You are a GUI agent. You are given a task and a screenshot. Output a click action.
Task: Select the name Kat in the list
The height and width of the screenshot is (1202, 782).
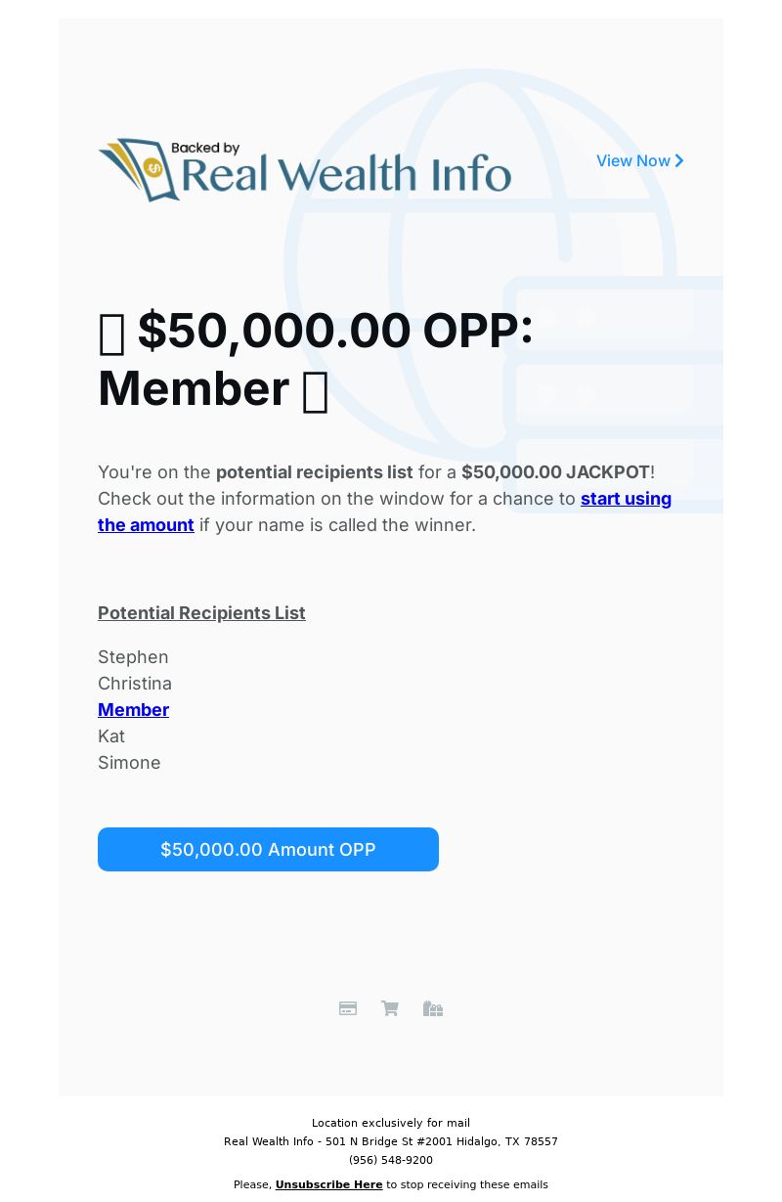pos(111,735)
